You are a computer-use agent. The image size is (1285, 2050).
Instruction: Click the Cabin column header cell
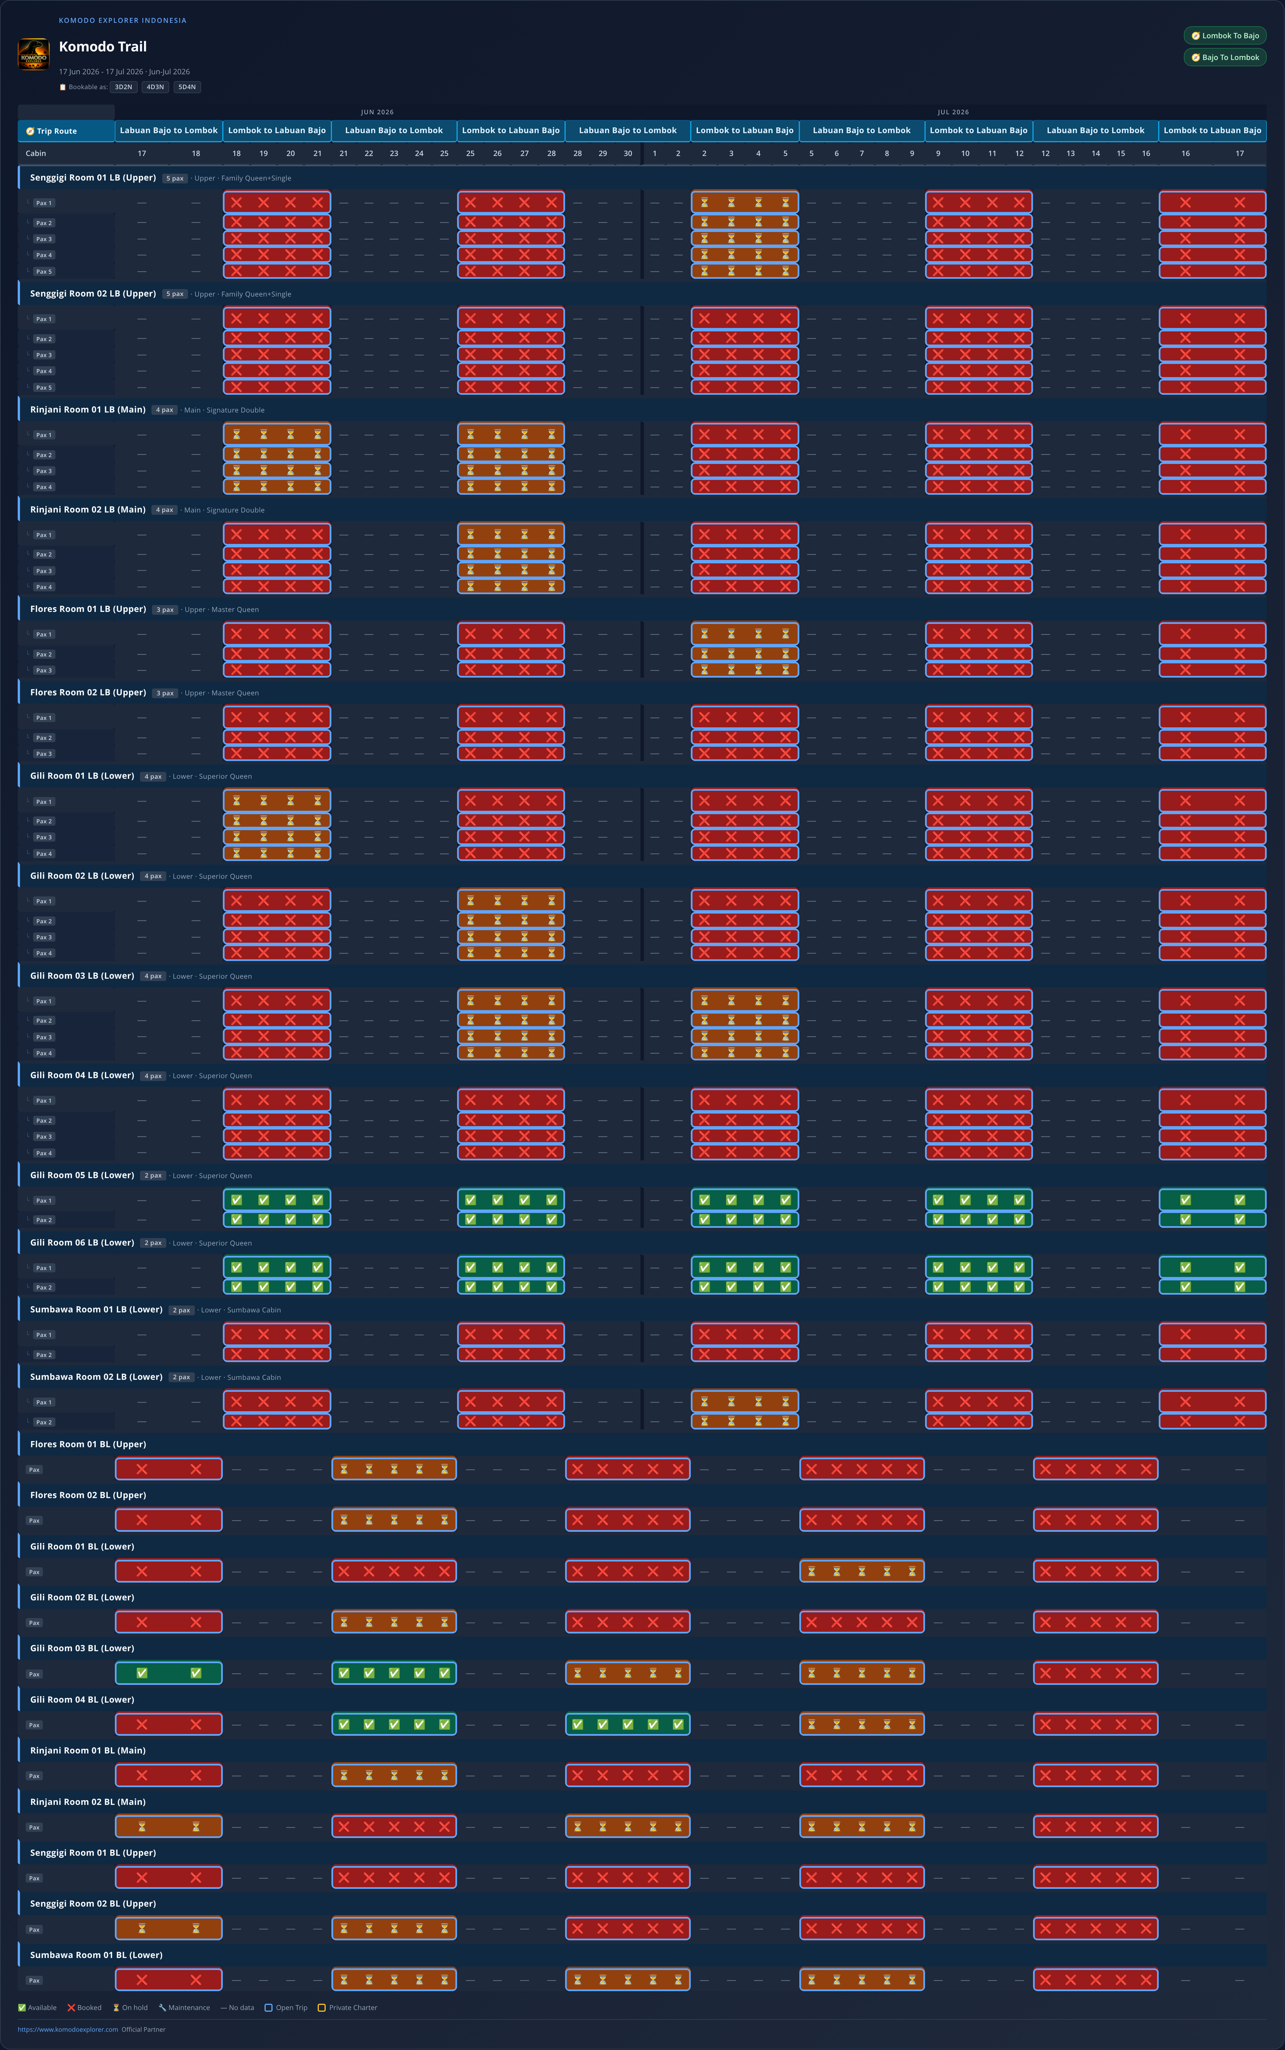click(x=66, y=154)
